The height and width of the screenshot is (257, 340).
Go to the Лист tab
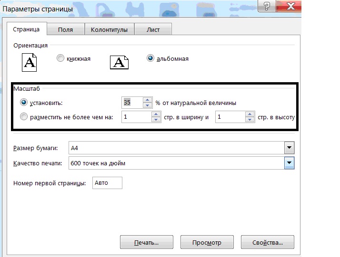(x=153, y=29)
